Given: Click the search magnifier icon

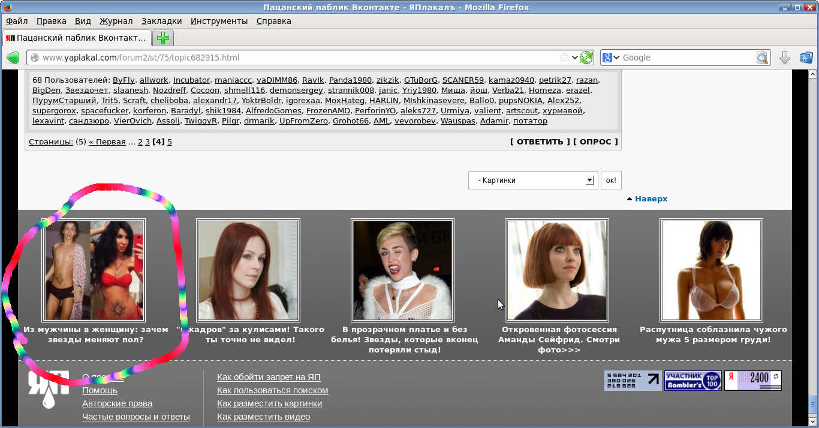Looking at the screenshot, I should (762, 58).
